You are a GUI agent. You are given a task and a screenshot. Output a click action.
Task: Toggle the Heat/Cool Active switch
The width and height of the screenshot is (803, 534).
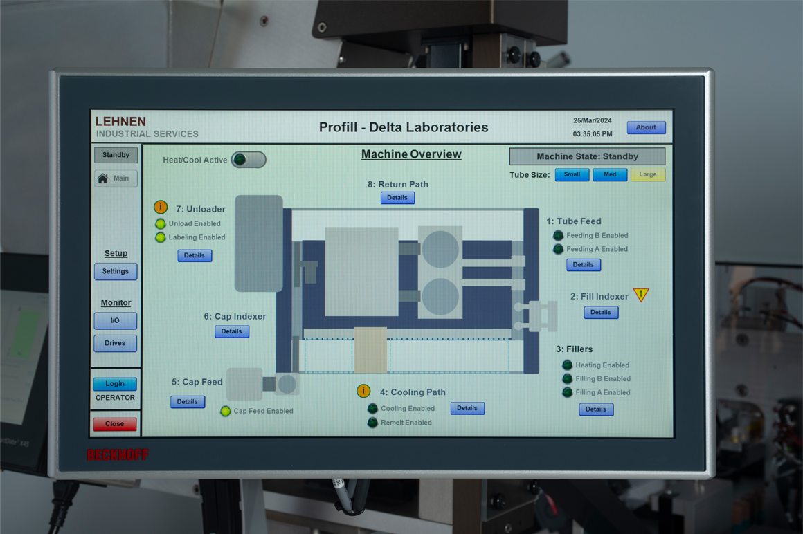249,160
